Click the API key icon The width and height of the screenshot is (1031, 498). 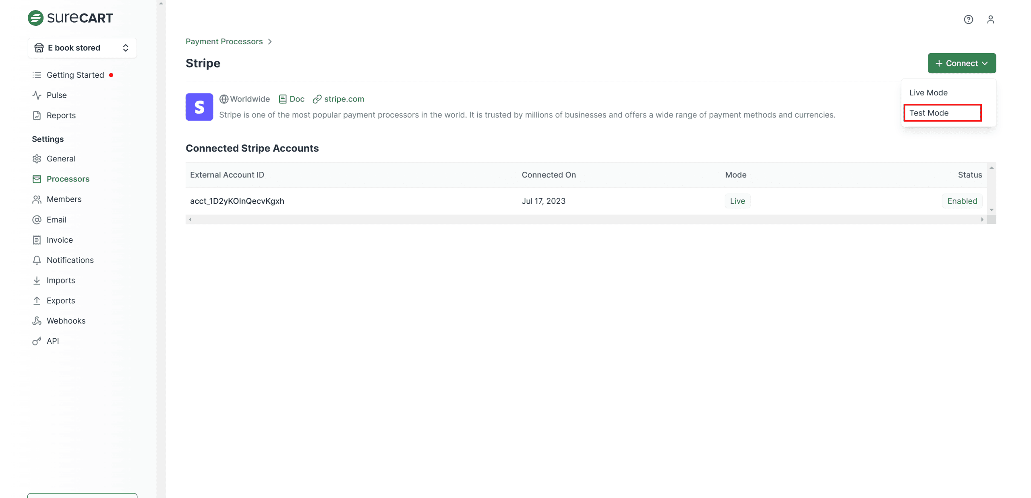[37, 341]
